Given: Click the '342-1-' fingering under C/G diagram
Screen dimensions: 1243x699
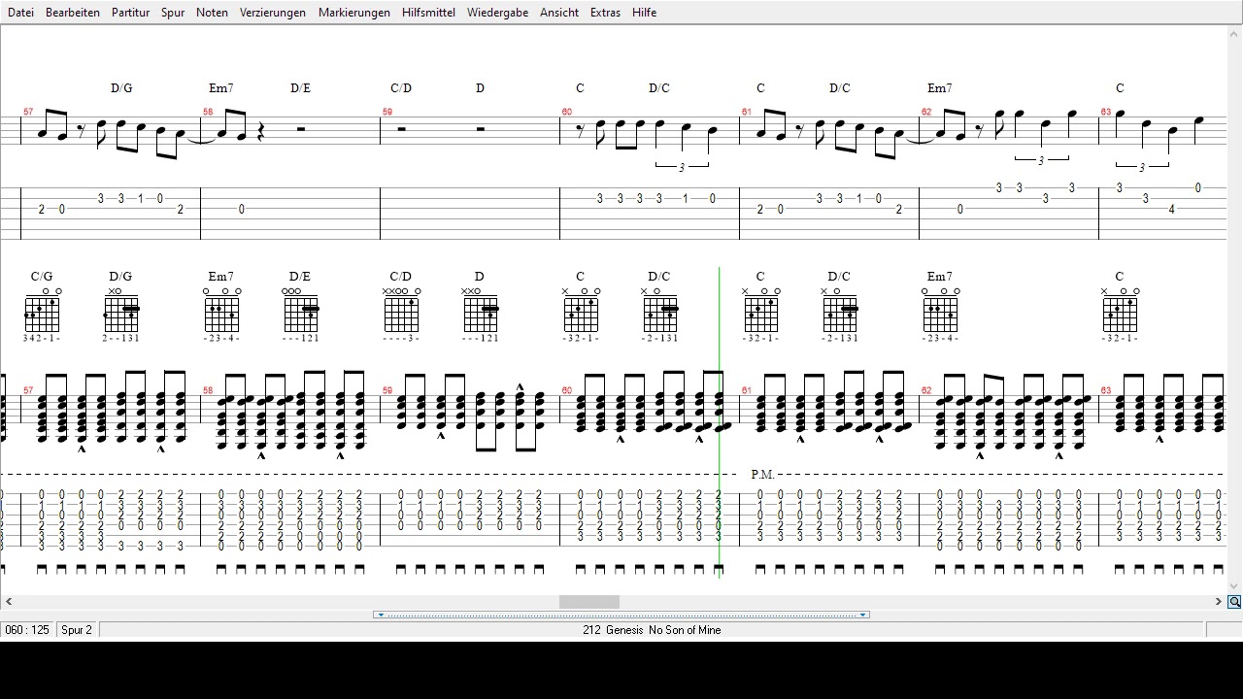Looking at the screenshot, I should coord(42,339).
